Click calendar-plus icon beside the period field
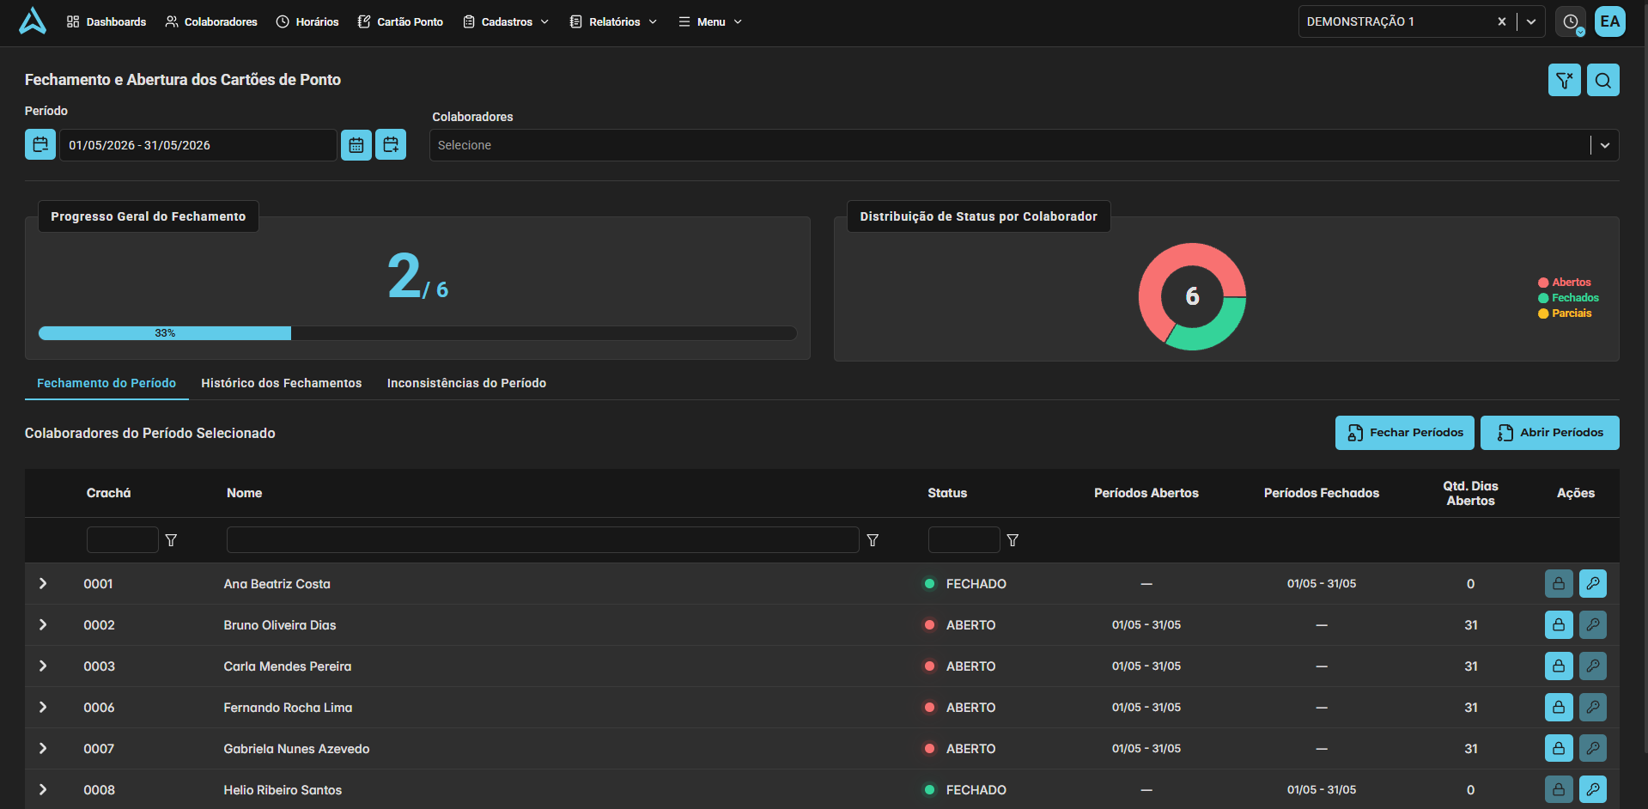Viewport: 1648px width, 809px height. (391, 144)
